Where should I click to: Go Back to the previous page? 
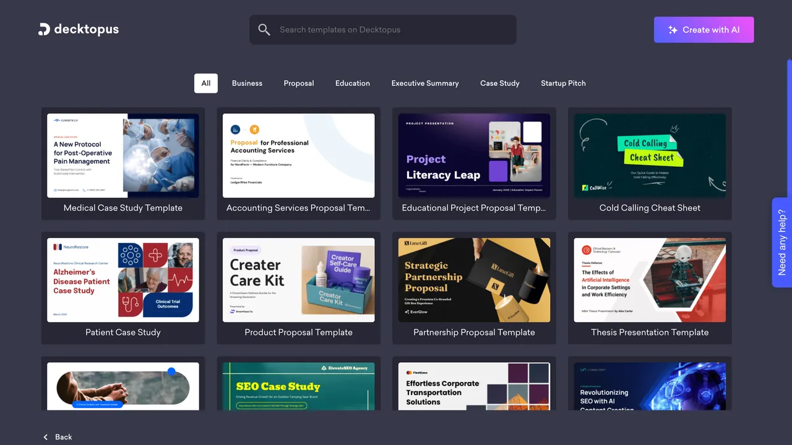coord(58,437)
